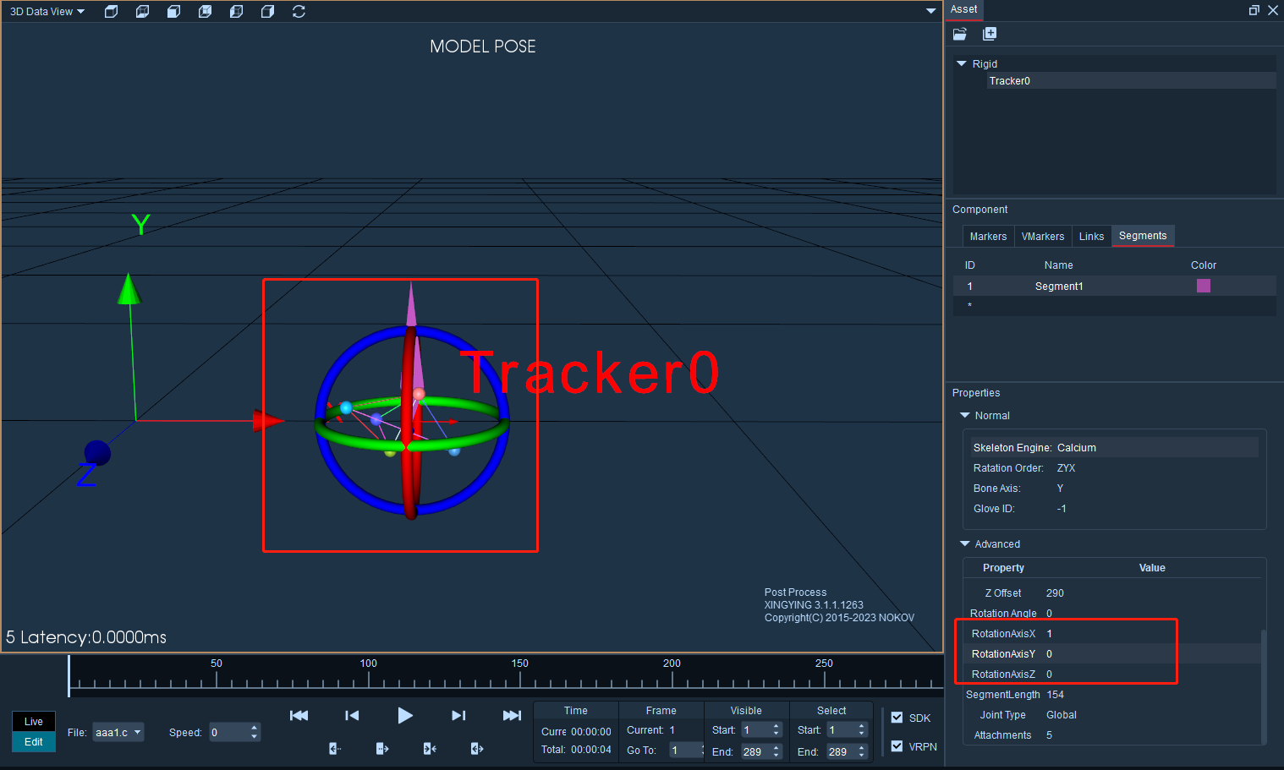Click the Joint Type Global value

pos(1062,715)
